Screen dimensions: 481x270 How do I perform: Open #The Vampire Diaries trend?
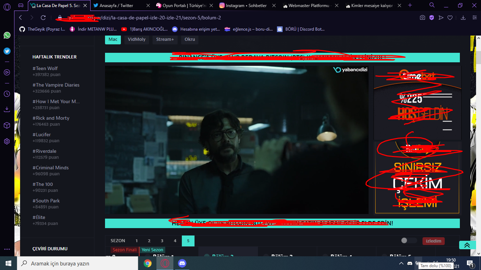pyautogui.click(x=56, y=85)
